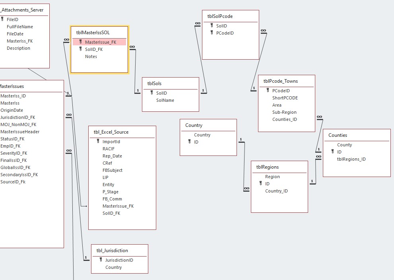Screen dimensions: 394x280
Task: Select the RACIF field
Action: click(x=108, y=149)
